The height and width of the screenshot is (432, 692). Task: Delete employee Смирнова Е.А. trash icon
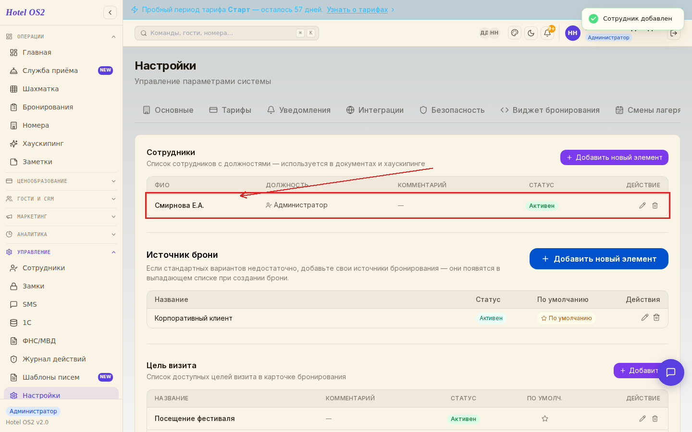tap(655, 205)
